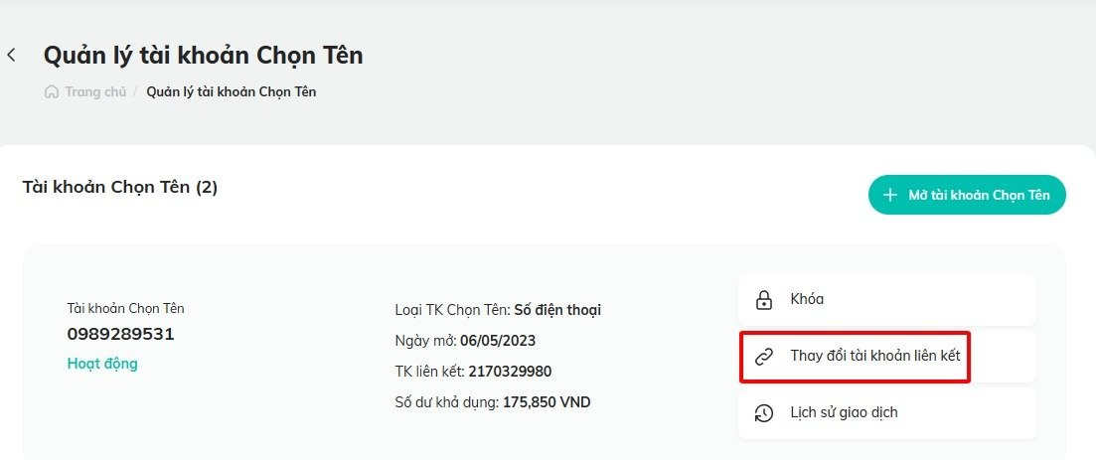Click the padlock icon beside Khóa
This screenshot has height=460, width=1096.
tap(764, 300)
